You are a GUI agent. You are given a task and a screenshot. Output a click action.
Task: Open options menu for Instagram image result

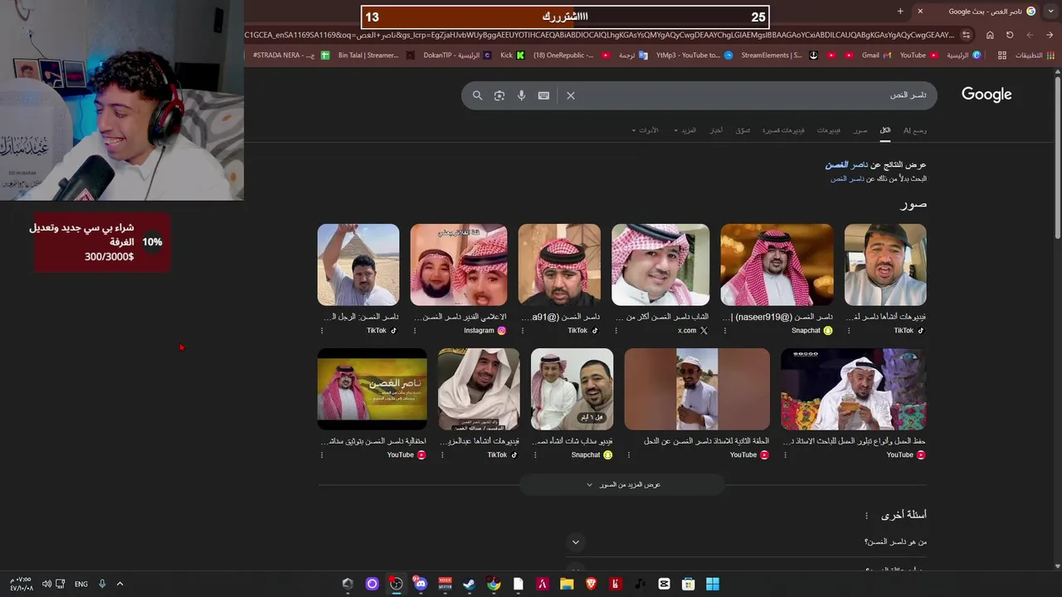tap(415, 331)
